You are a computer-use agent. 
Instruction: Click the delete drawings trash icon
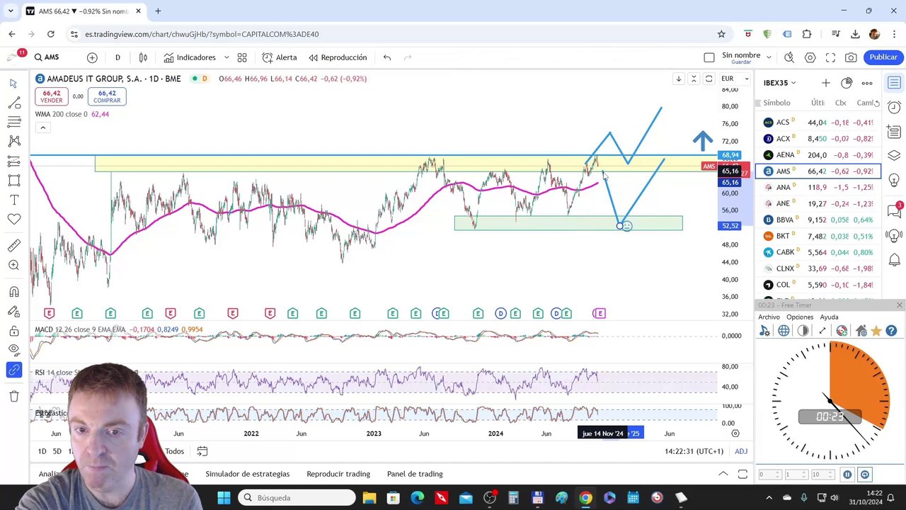(13, 396)
